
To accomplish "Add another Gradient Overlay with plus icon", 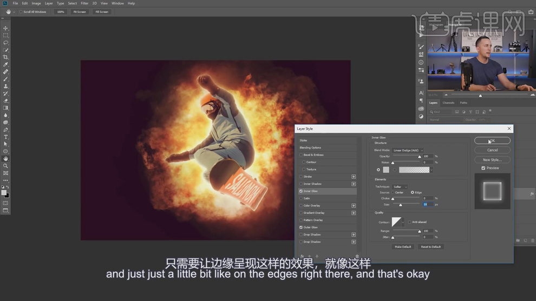I will coord(354,213).
